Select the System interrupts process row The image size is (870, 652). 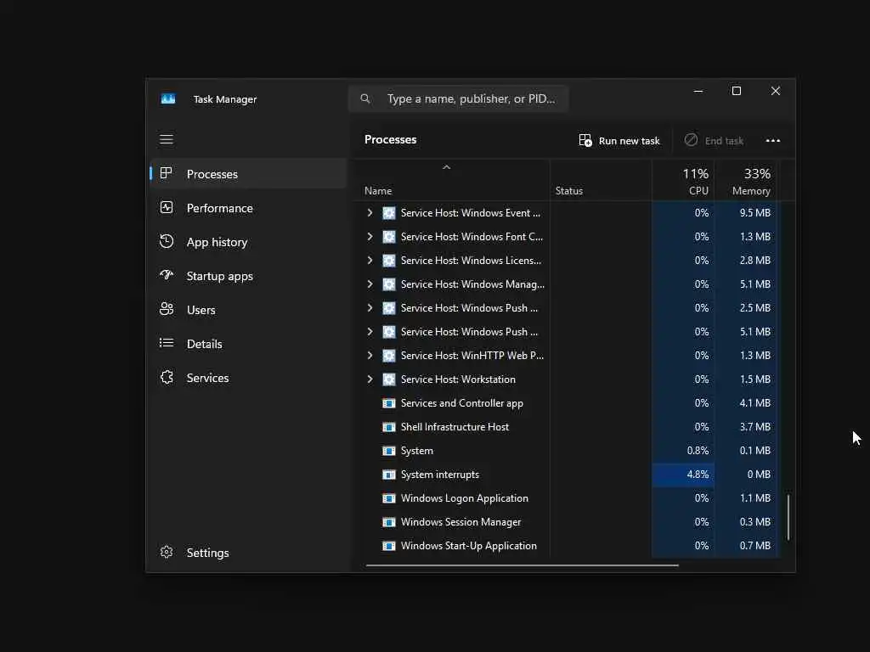[567, 475]
